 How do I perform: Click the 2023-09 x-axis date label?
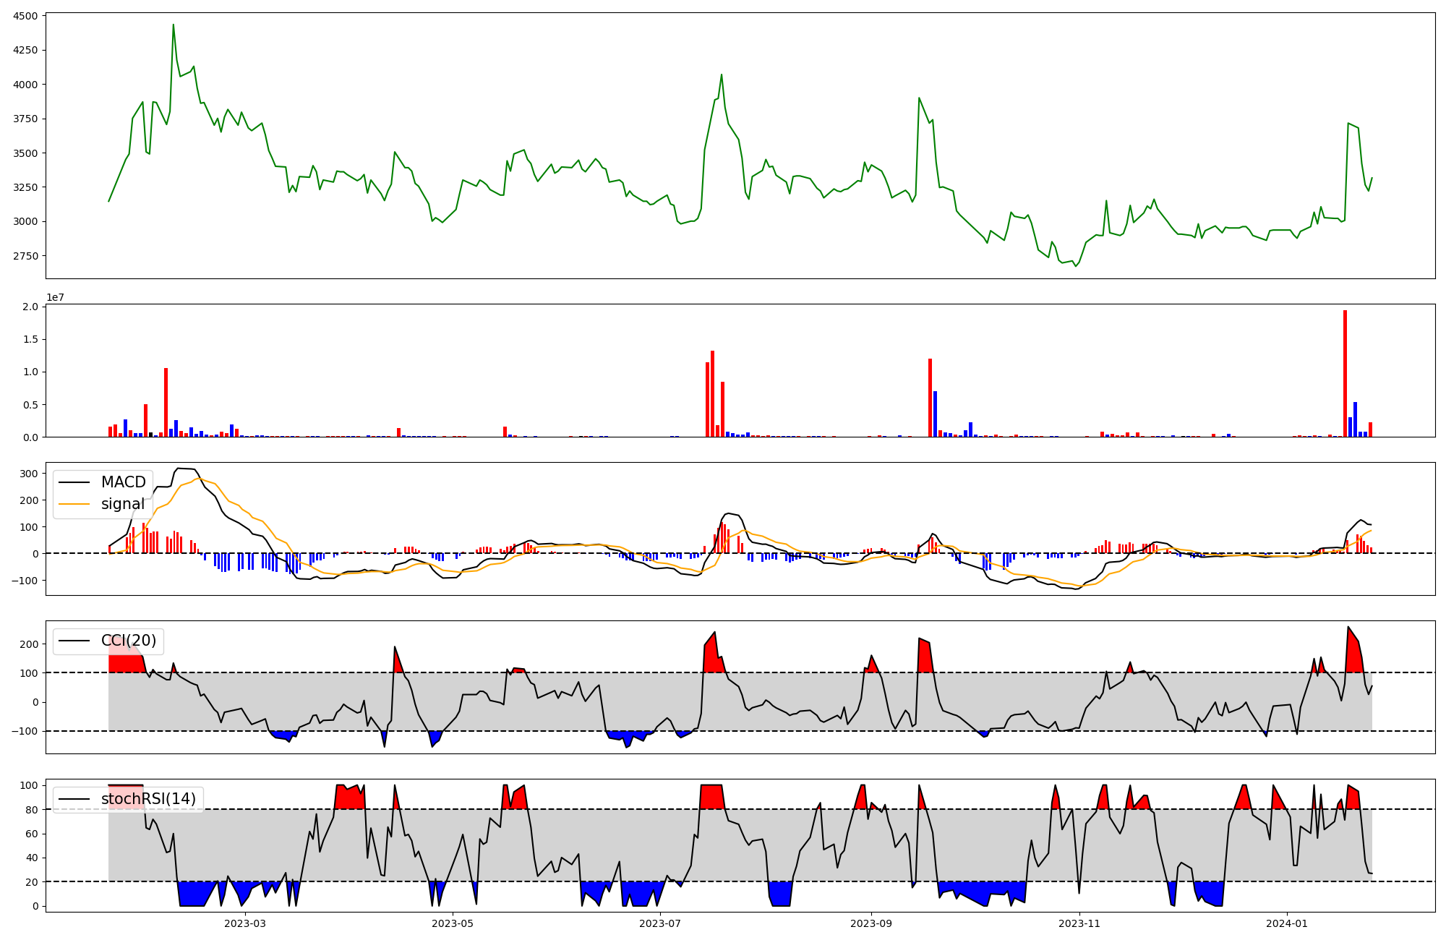[870, 923]
